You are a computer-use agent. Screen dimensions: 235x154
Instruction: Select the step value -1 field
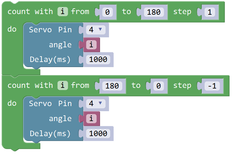pos(211,86)
